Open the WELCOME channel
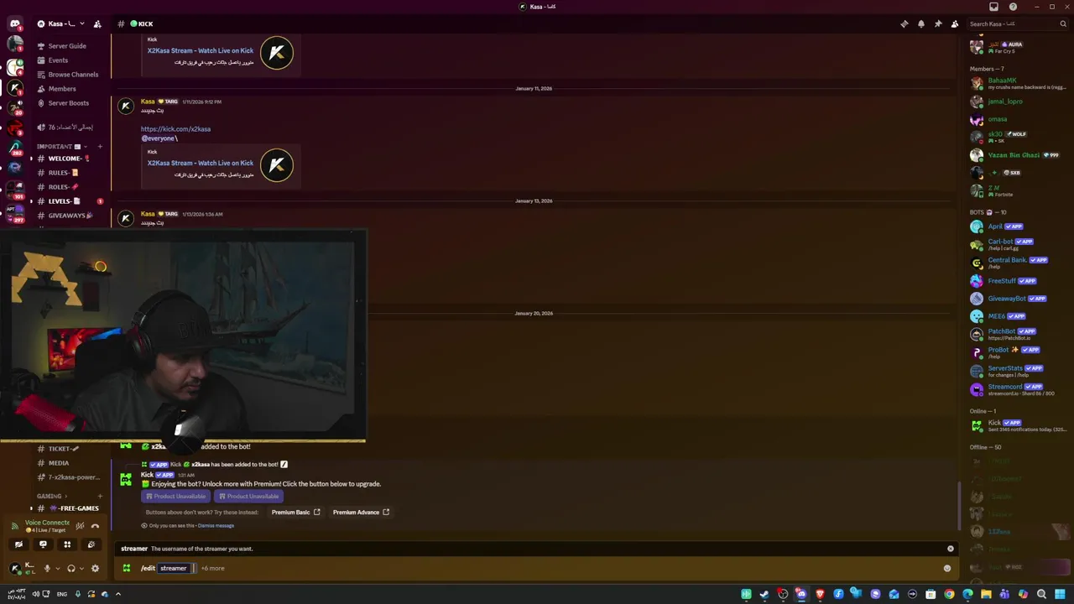 pyautogui.click(x=69, y=159)
